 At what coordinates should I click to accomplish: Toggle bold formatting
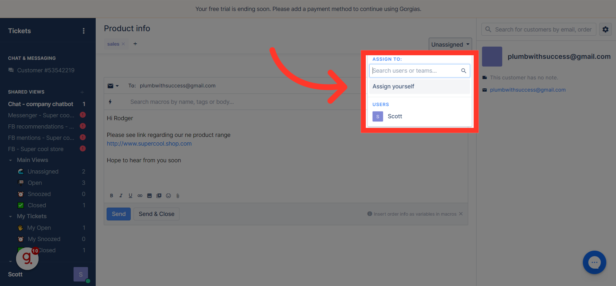(111, 196)
